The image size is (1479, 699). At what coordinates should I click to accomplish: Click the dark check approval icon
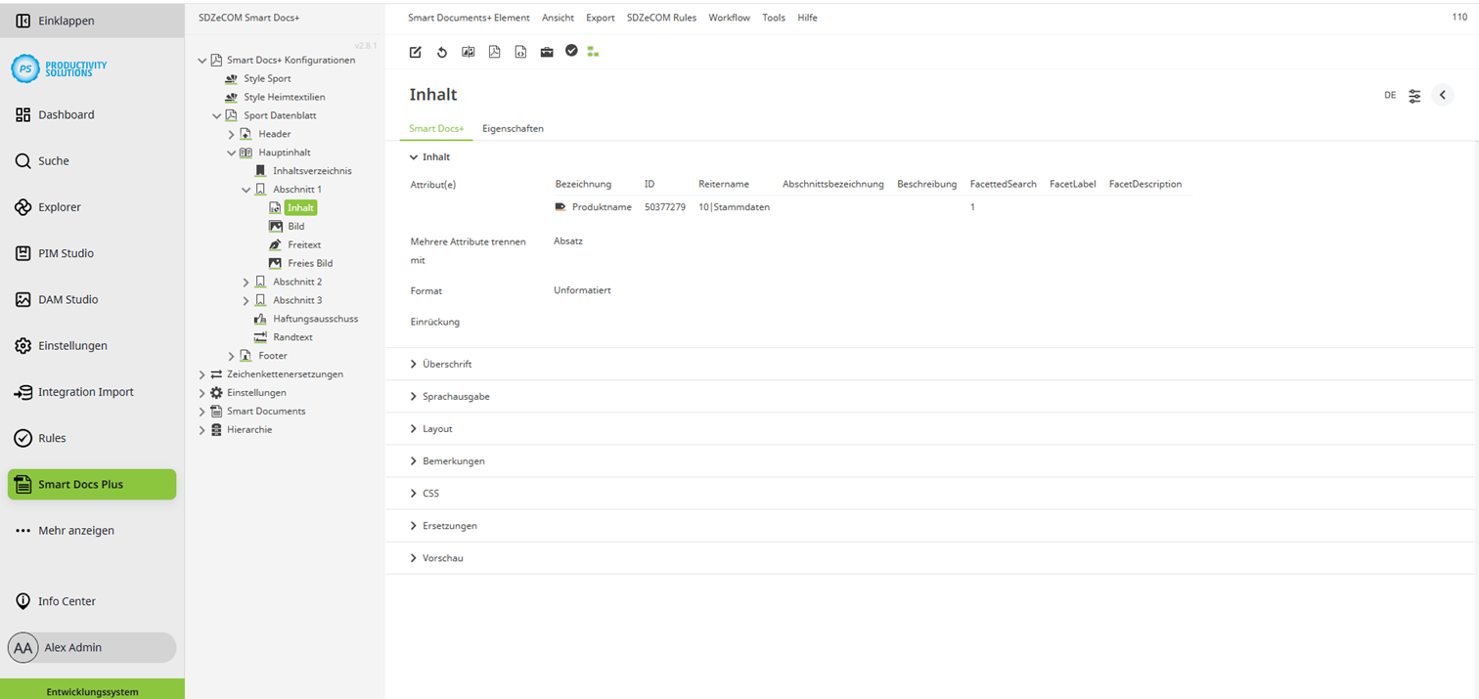571,51
